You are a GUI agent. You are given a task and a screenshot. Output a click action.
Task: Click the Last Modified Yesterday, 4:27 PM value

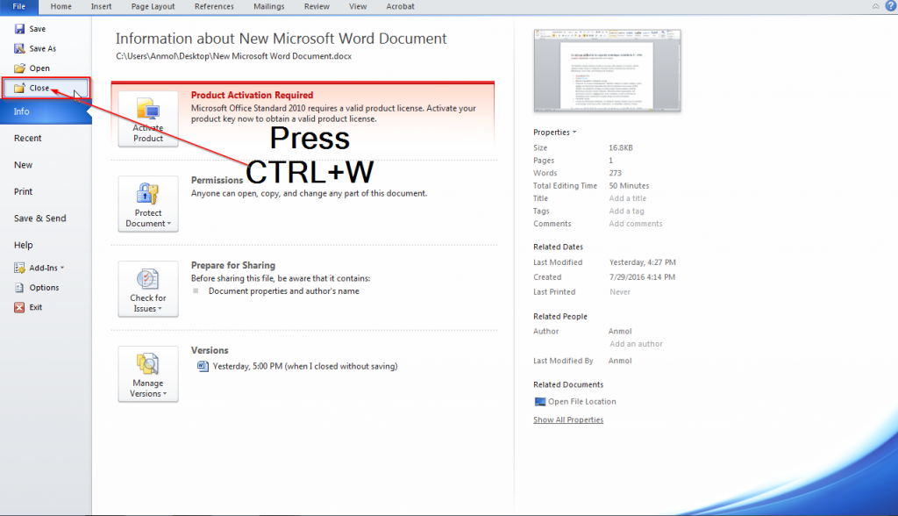click(x=643, y=262)
